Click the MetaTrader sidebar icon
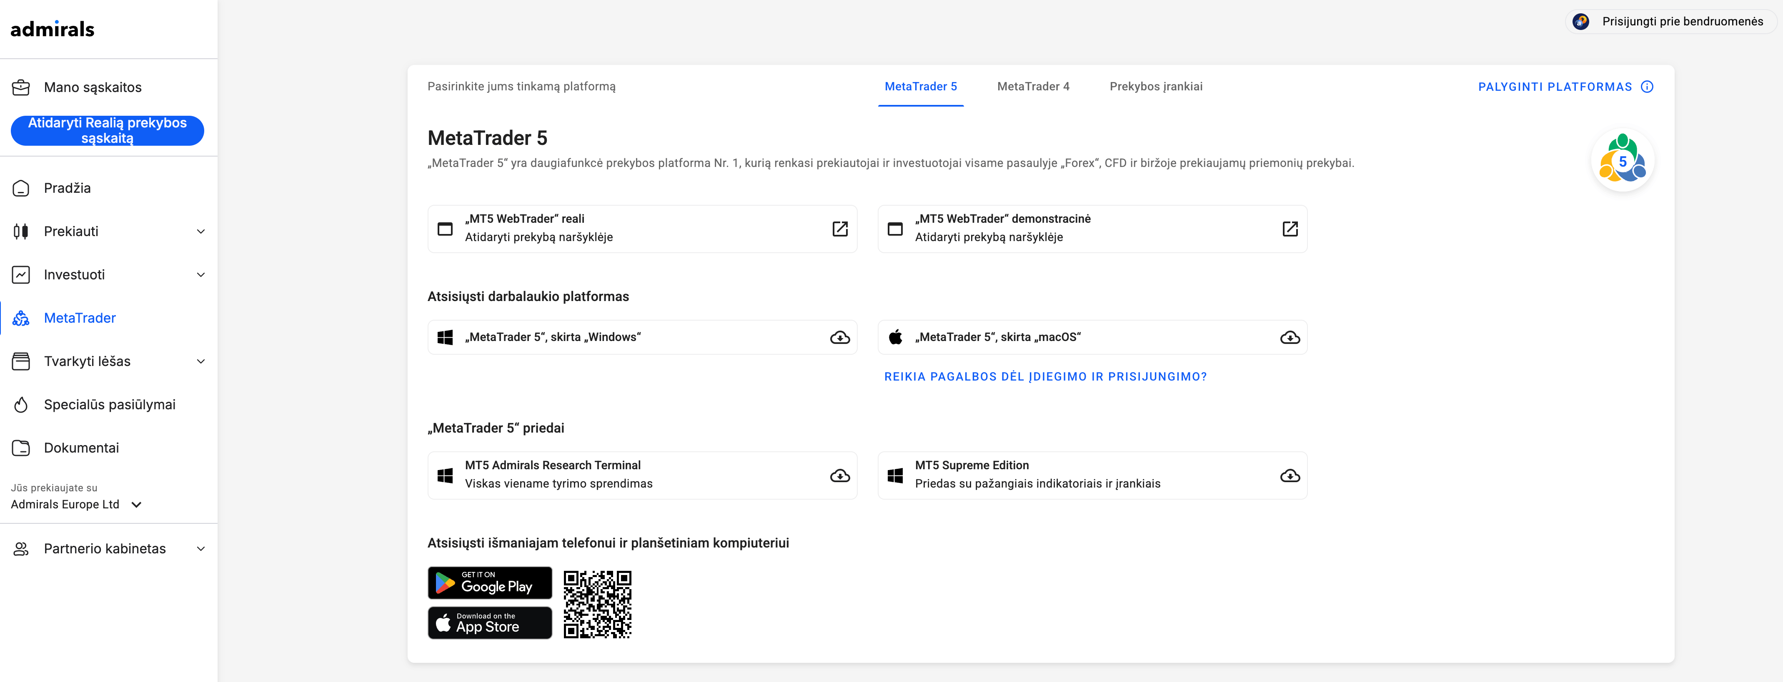This screenshot has height=682, width=1783. tap(21, 318)
